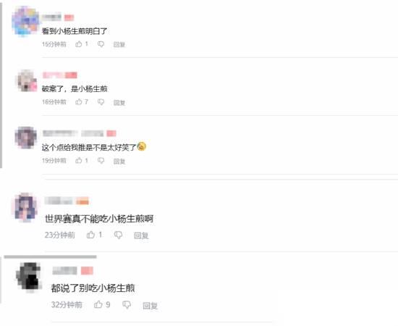The width and height of the screenshot is (398, 326).
Task: Open avatar of the 19分钟前 commenter
Action: 25,138
